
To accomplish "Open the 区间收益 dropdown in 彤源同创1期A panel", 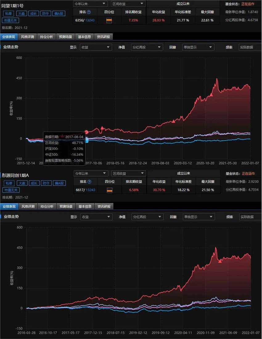I will coord(129,174).
